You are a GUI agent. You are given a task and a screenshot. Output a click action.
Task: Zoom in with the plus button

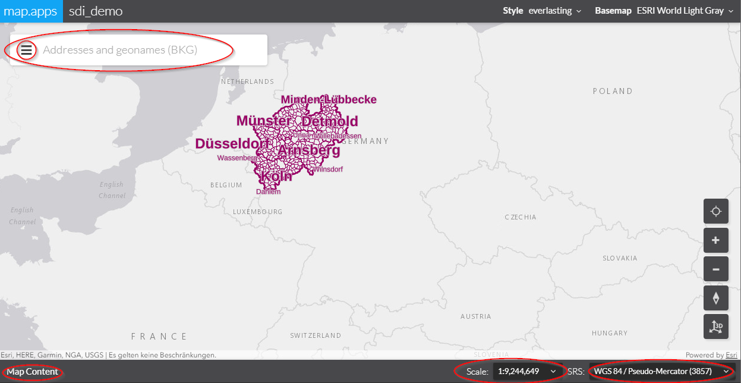pos(715,240)
